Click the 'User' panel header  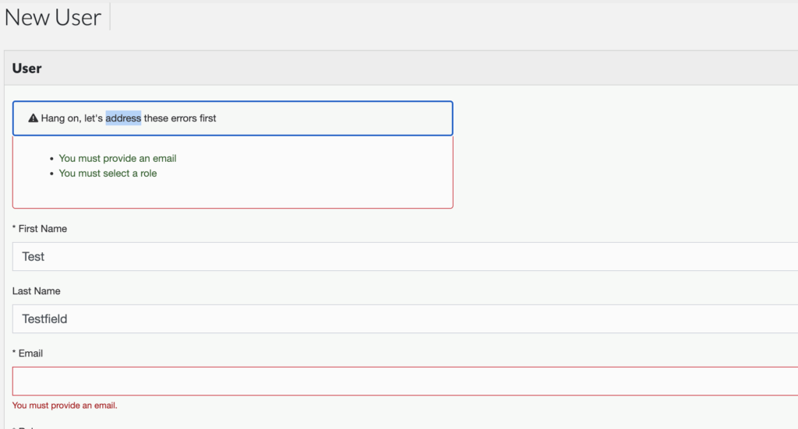27,69
